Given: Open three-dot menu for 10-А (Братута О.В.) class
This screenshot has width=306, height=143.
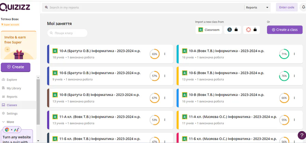Looking at the screenshot, I should pyautogui.click(x=165, y=54).
